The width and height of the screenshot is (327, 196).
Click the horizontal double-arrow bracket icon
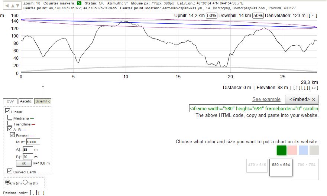pyautogui.click(x=314, y=88)
